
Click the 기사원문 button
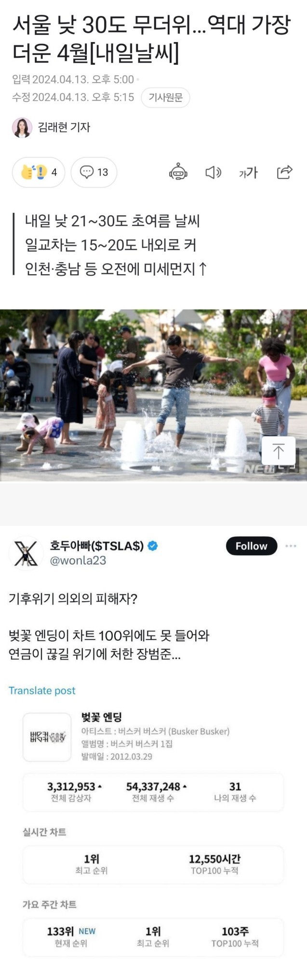[166, 98]
